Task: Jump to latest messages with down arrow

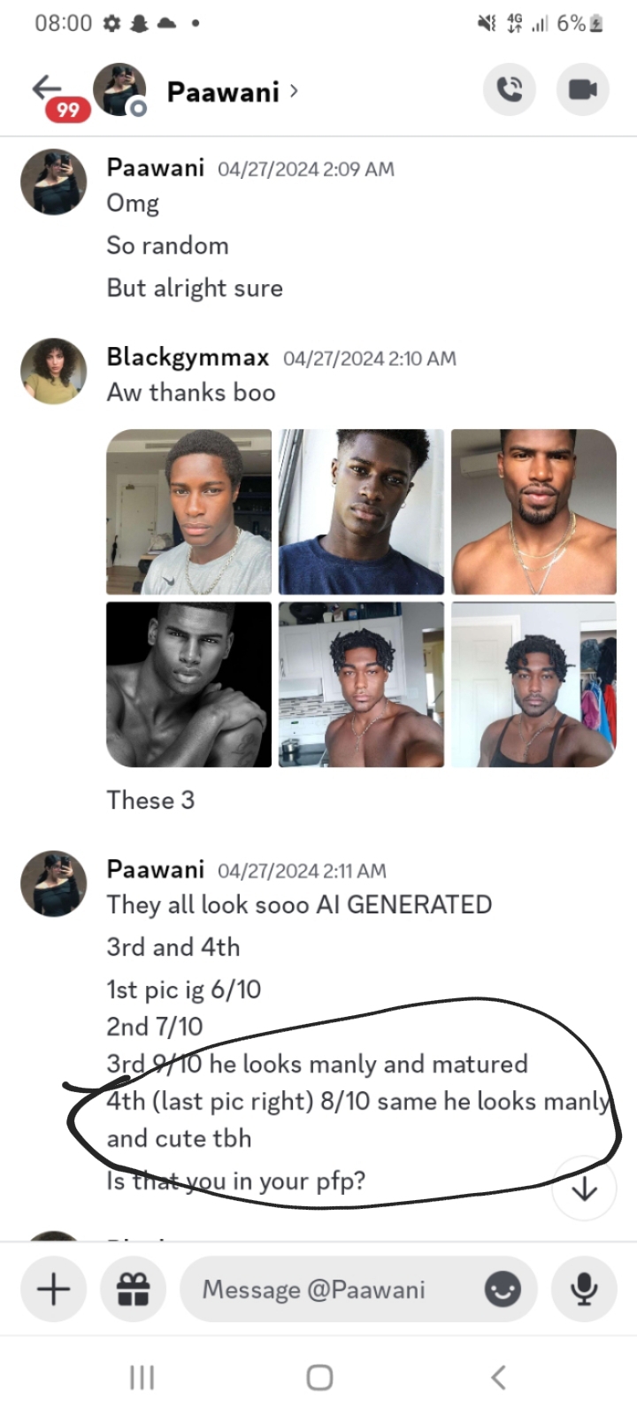Action: pos(584,1189)
